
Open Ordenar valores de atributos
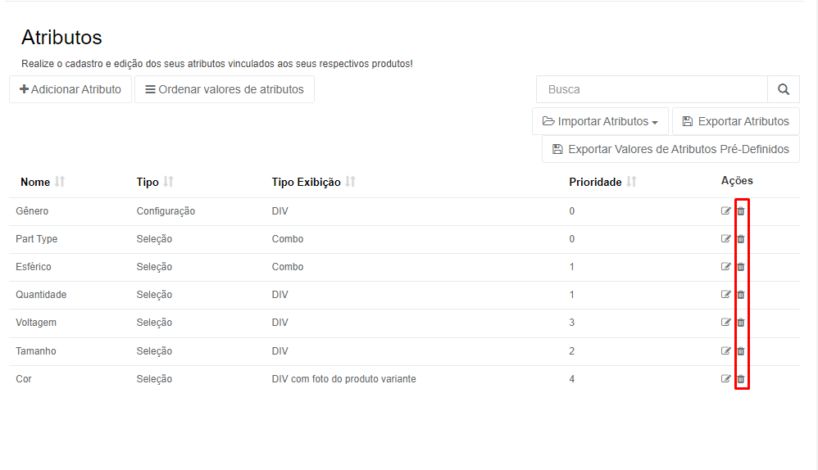225,89
